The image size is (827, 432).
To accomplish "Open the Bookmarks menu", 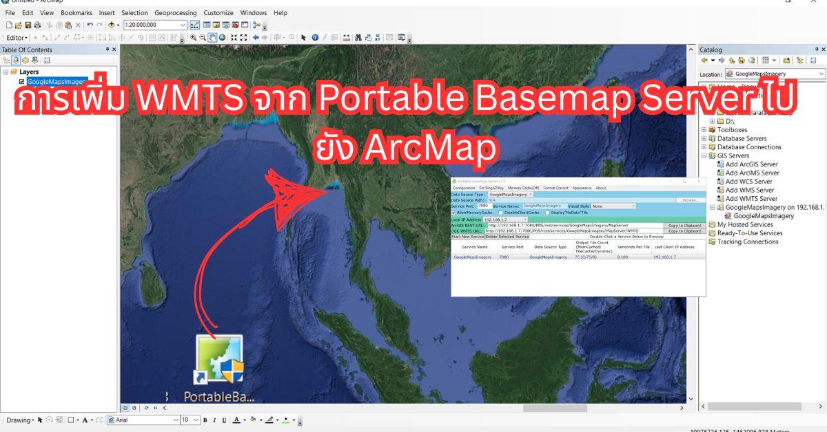I will pos(76,12).
